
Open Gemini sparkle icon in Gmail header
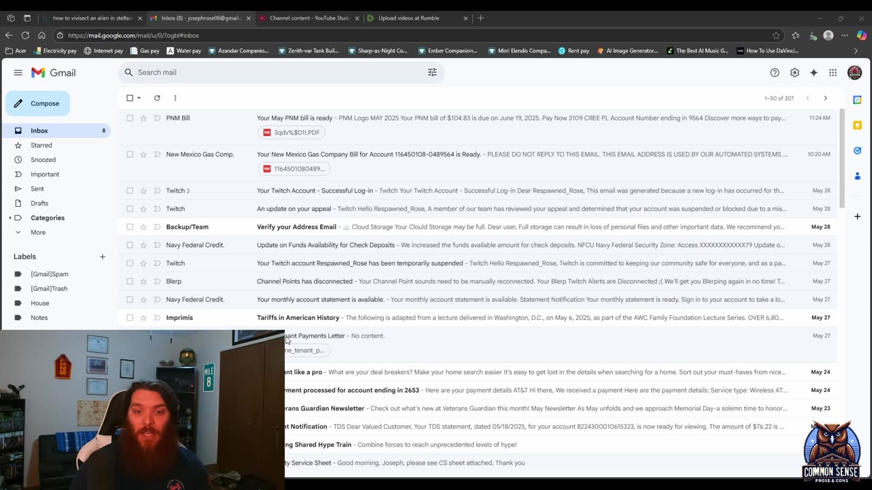tap(813, 73)
